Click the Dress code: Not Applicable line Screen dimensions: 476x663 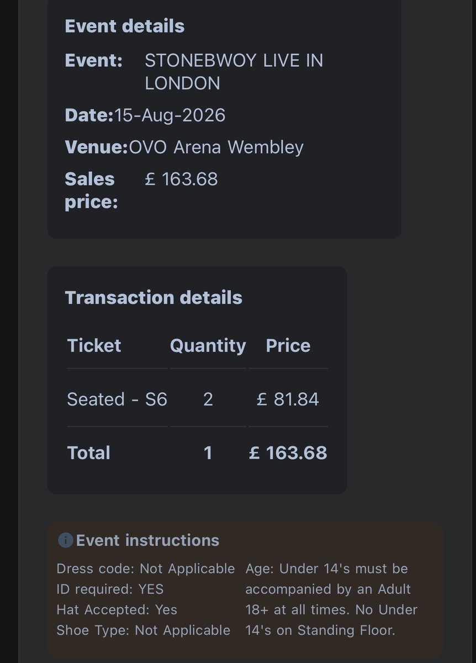[146, 569]
